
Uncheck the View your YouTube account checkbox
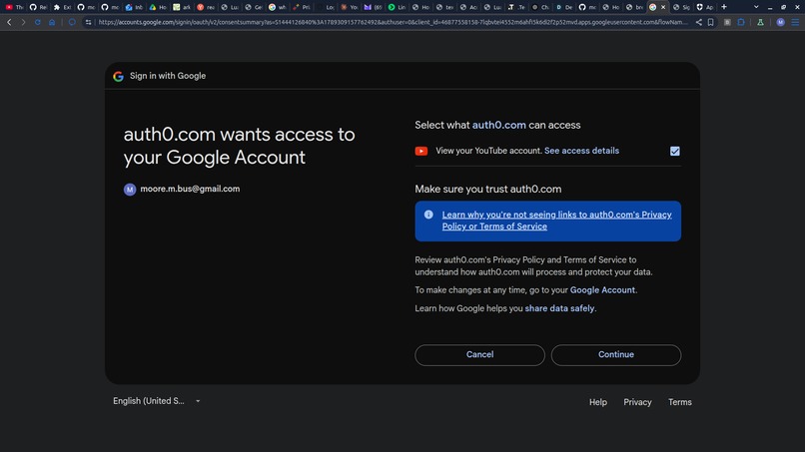click(674, 151)
